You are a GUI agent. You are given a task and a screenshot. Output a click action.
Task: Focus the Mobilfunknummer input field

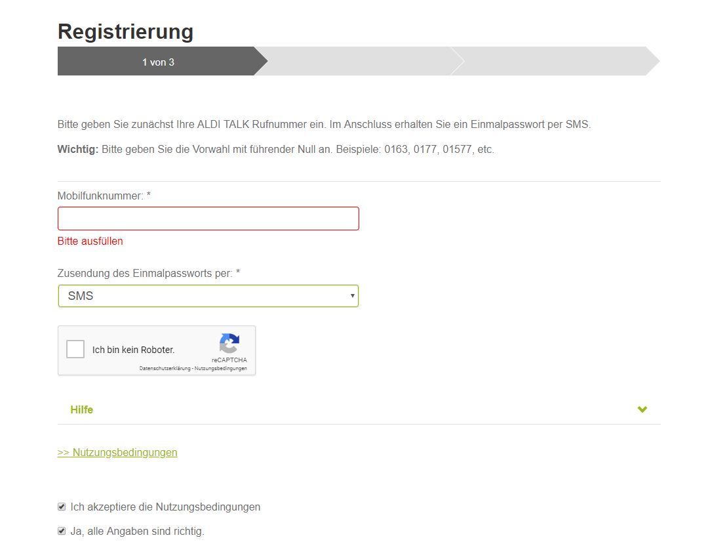pos(208,219)
